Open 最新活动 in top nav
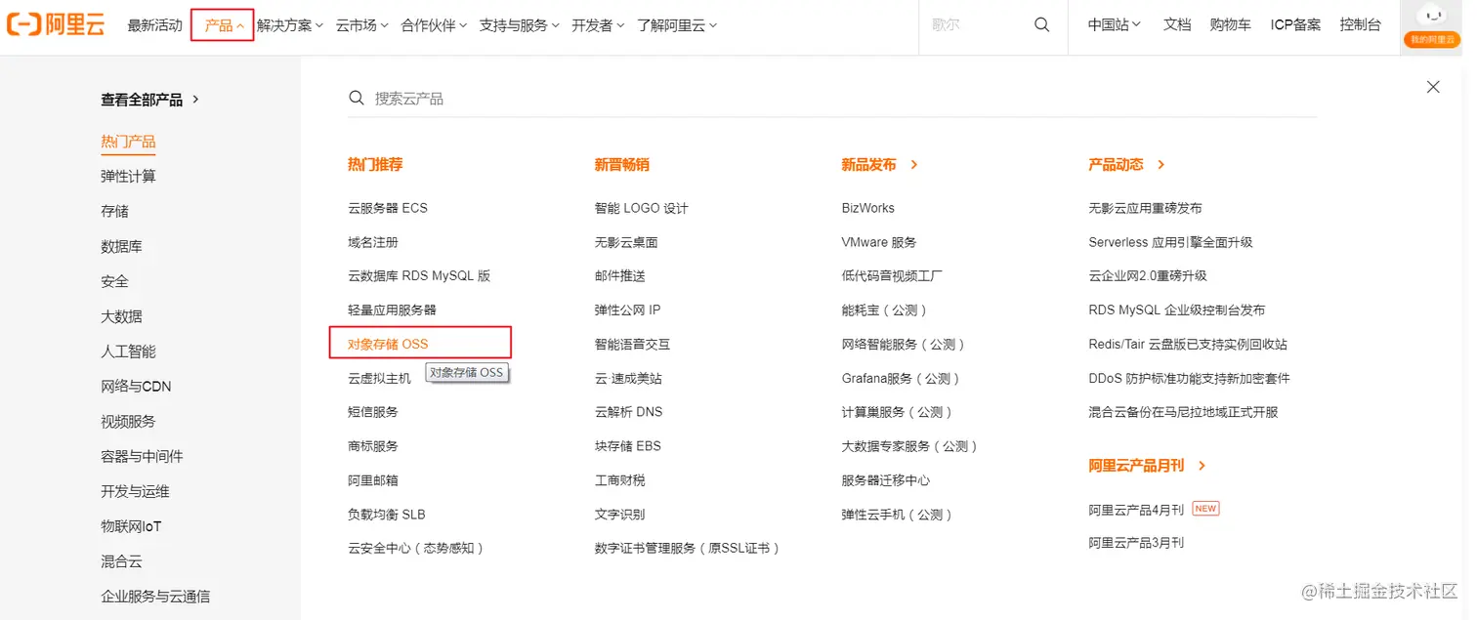 [x=154, y=25]
